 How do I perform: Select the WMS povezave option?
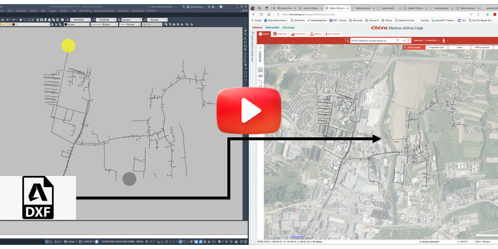481,47
